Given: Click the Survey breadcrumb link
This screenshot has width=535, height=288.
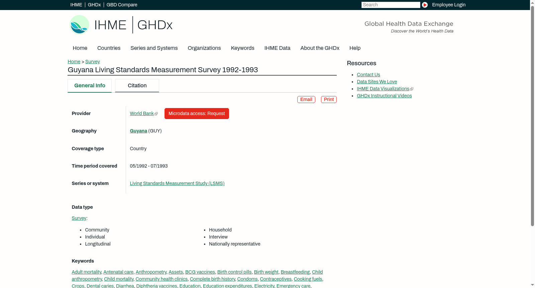Looking at the screenshot, I should tap(93, 62).
